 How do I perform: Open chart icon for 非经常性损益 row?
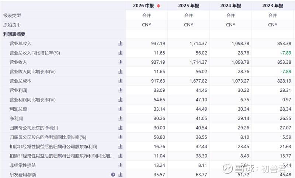click(x=121, y=165)
